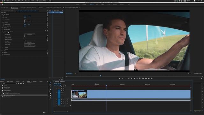Image resolution: width=204 pixels, height=115 pixels.
Task: Click Add Marker in the Program Monitor
Action: [120, 79]
